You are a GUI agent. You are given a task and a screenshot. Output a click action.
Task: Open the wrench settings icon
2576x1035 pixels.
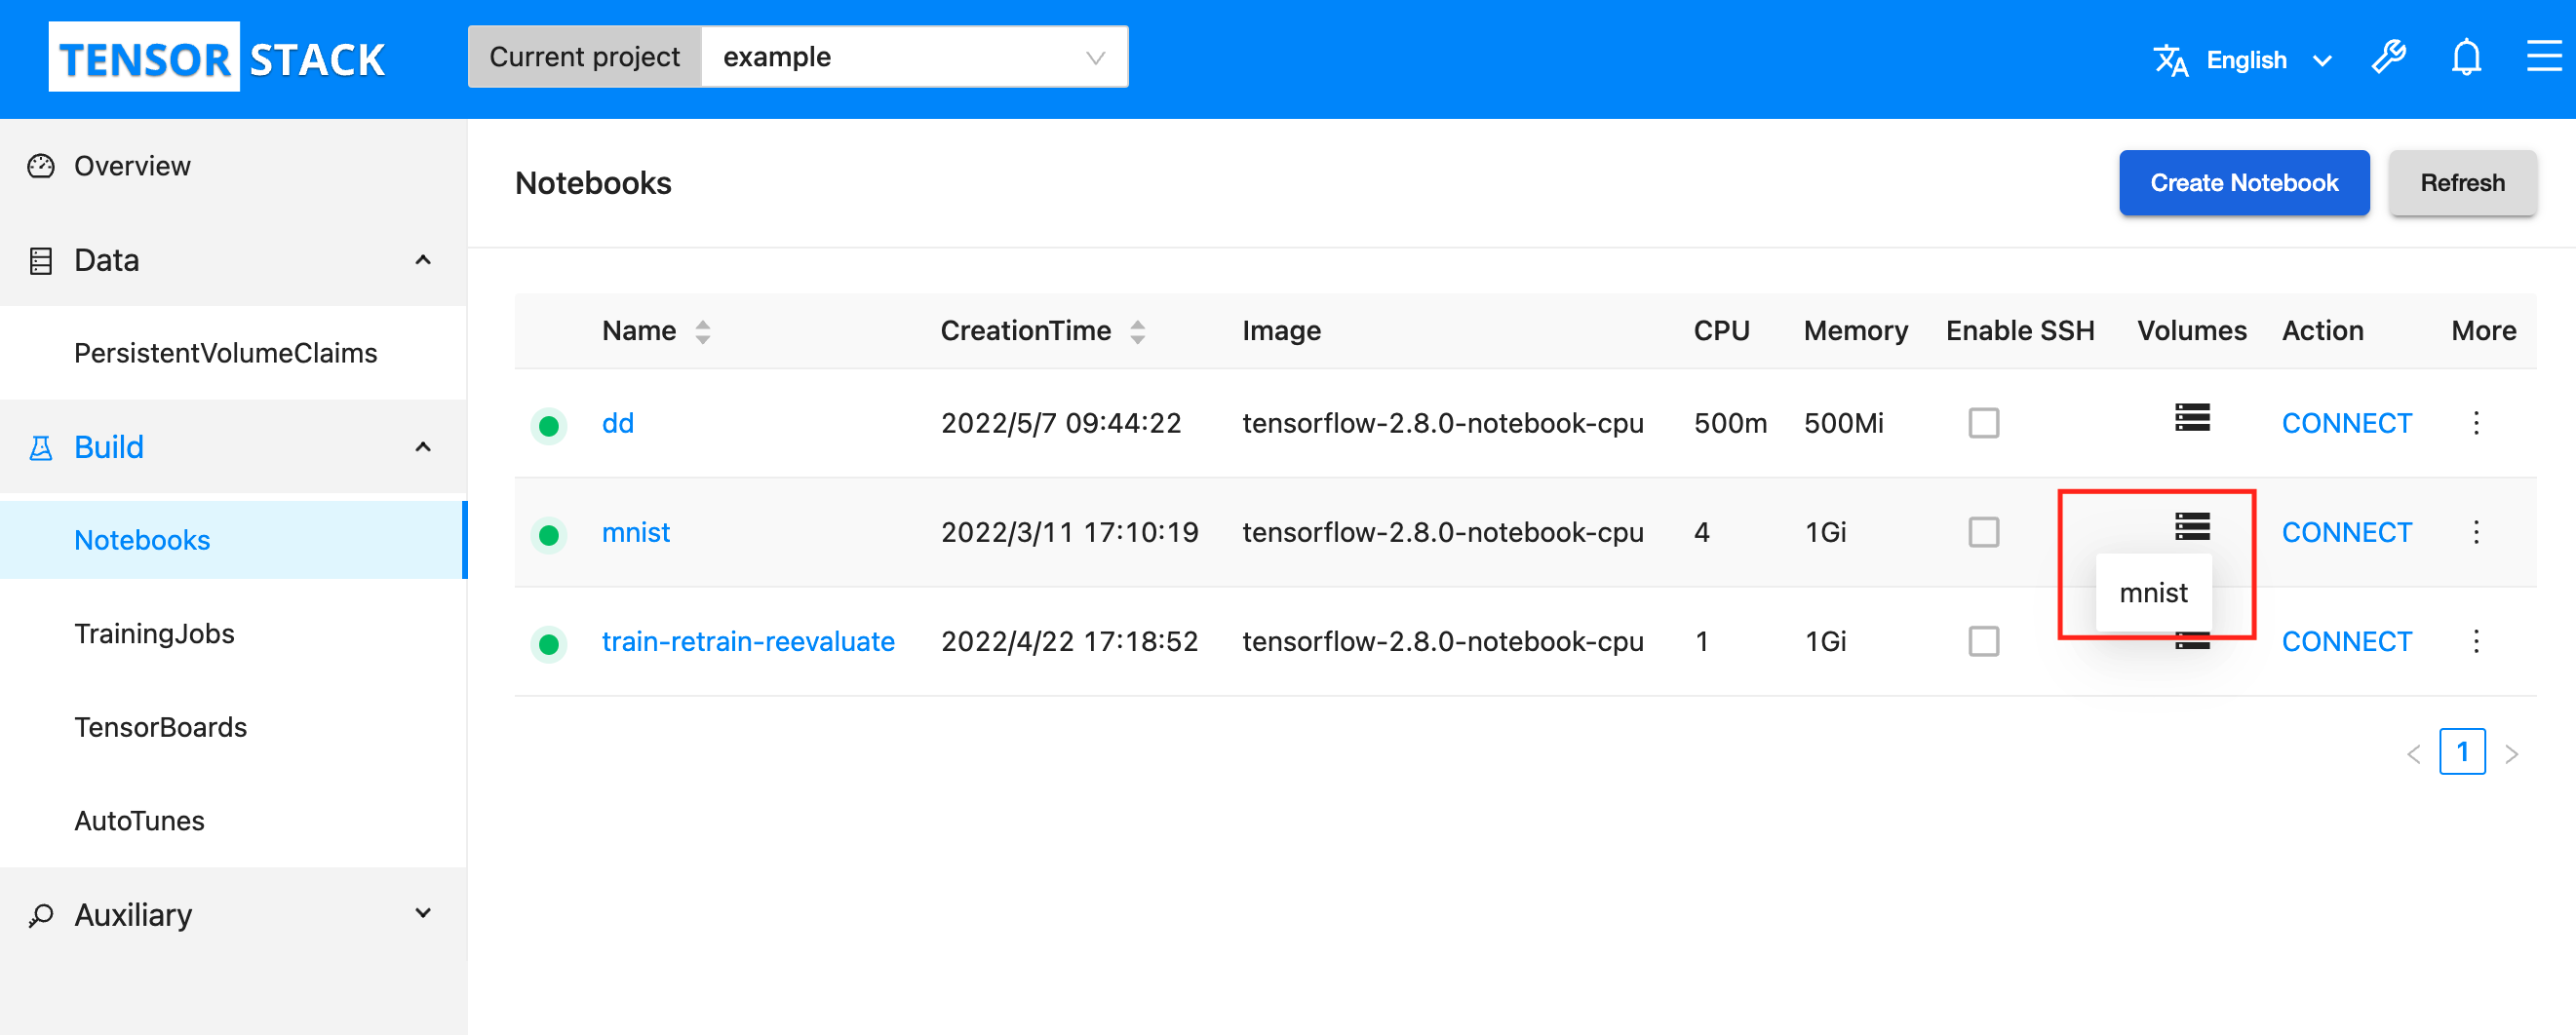(2389, 57)
